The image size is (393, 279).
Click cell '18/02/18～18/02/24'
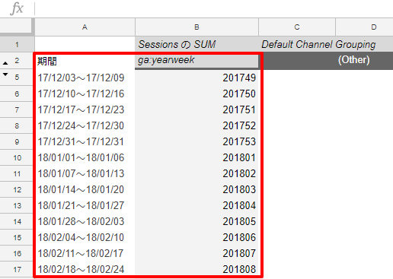pyautogui.click(x=85, y=269)
